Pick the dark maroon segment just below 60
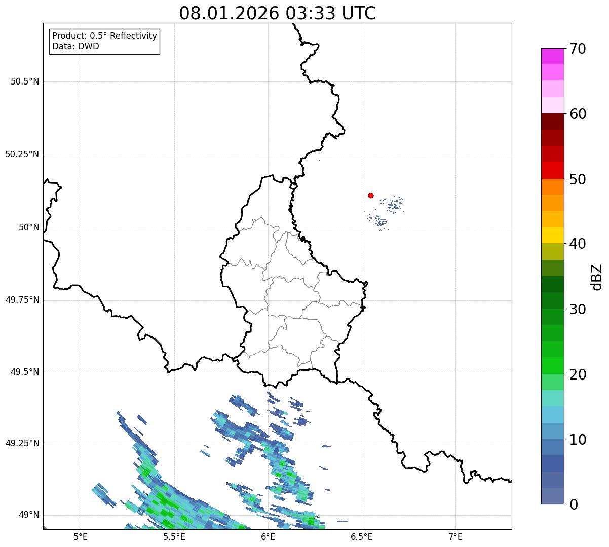 tap(552, 121)
